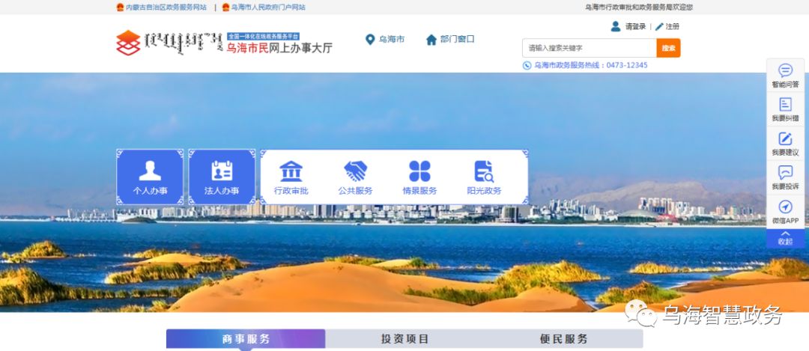809x351 pixels.
Task: Open 乌海市人民政府门户网站 link
Action: pyautogui.click(x=268, y=7)
